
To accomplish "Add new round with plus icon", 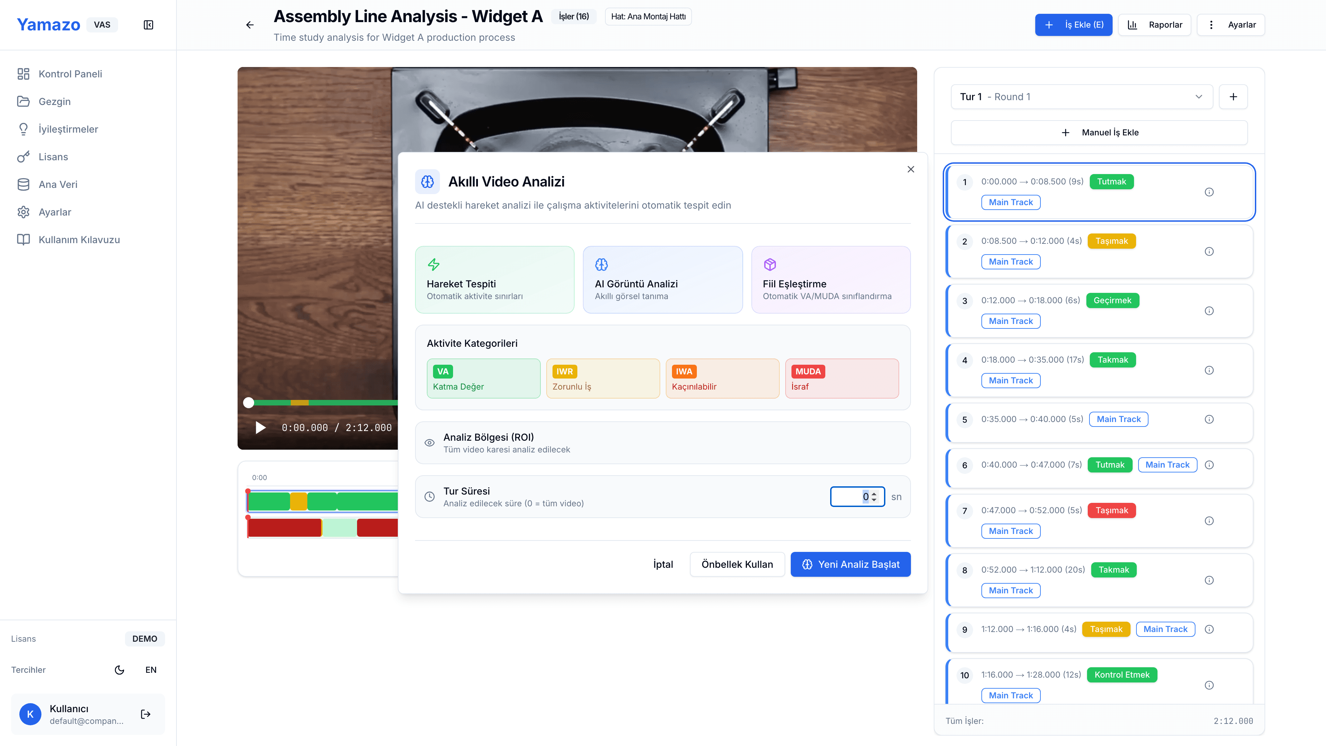I will pos(1233,97).
